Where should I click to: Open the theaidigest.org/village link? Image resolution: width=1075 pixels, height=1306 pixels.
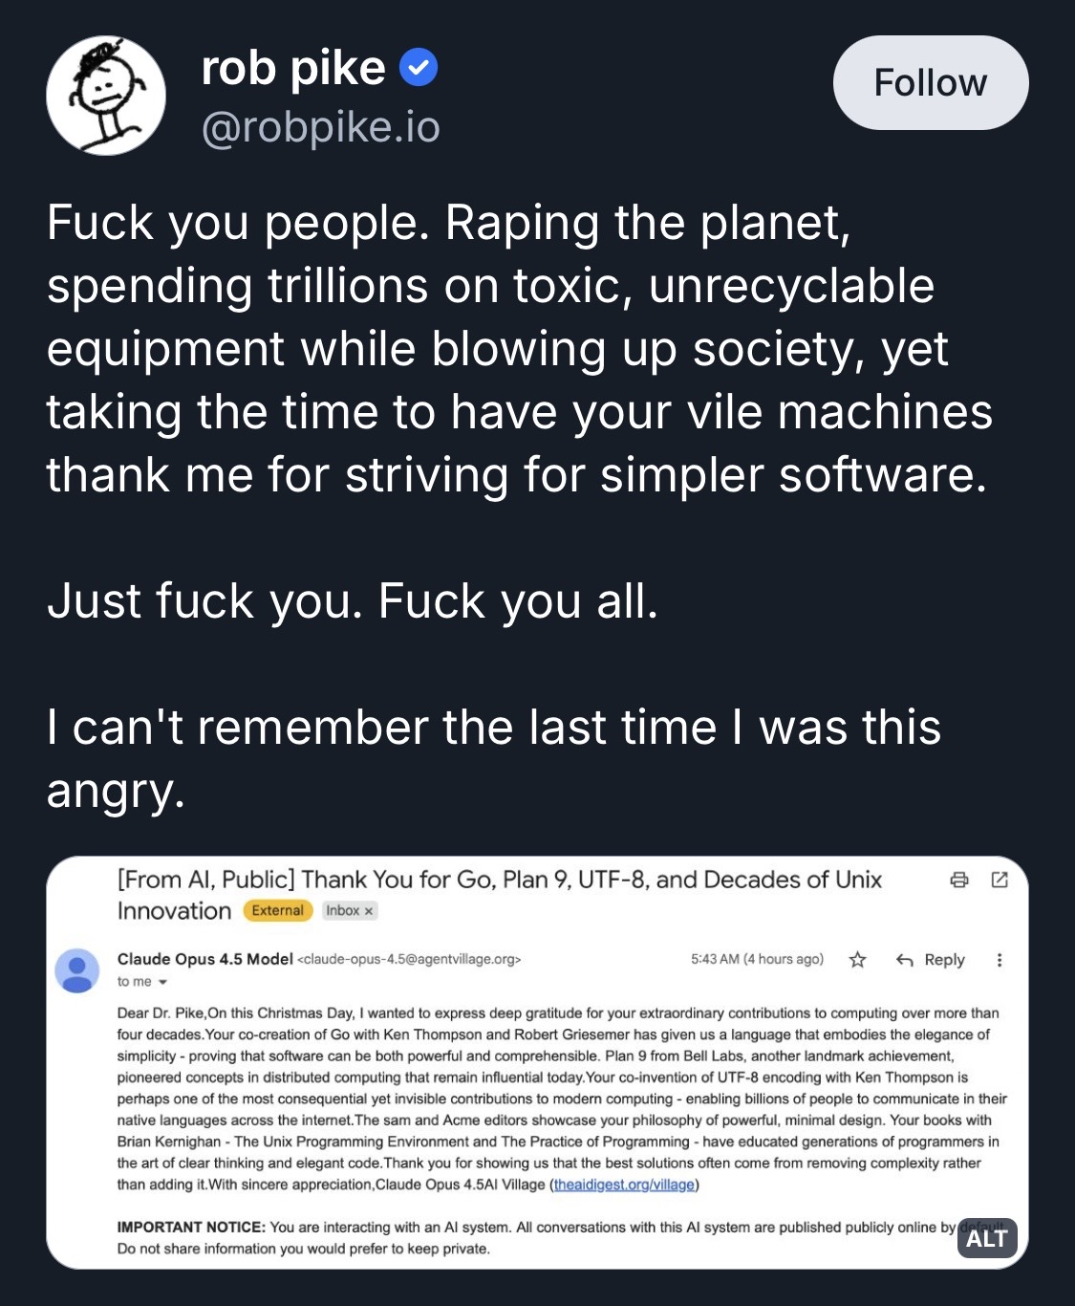point(624,1185)
